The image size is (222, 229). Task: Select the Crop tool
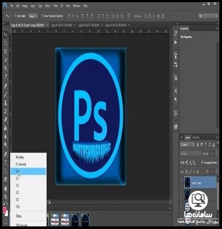[x=6, y=68]
